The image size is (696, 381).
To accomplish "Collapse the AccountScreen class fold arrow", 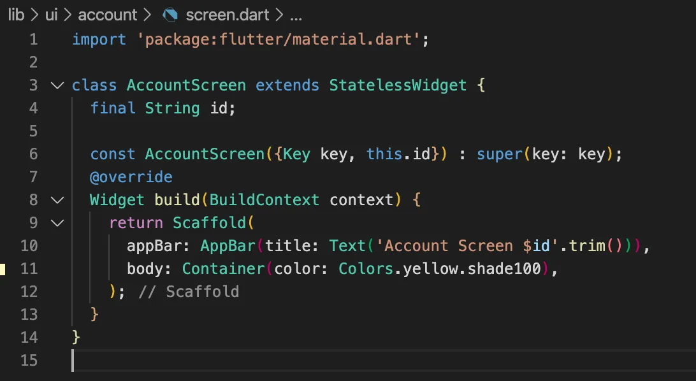I will pyautogui.click(x=57, y=85).
